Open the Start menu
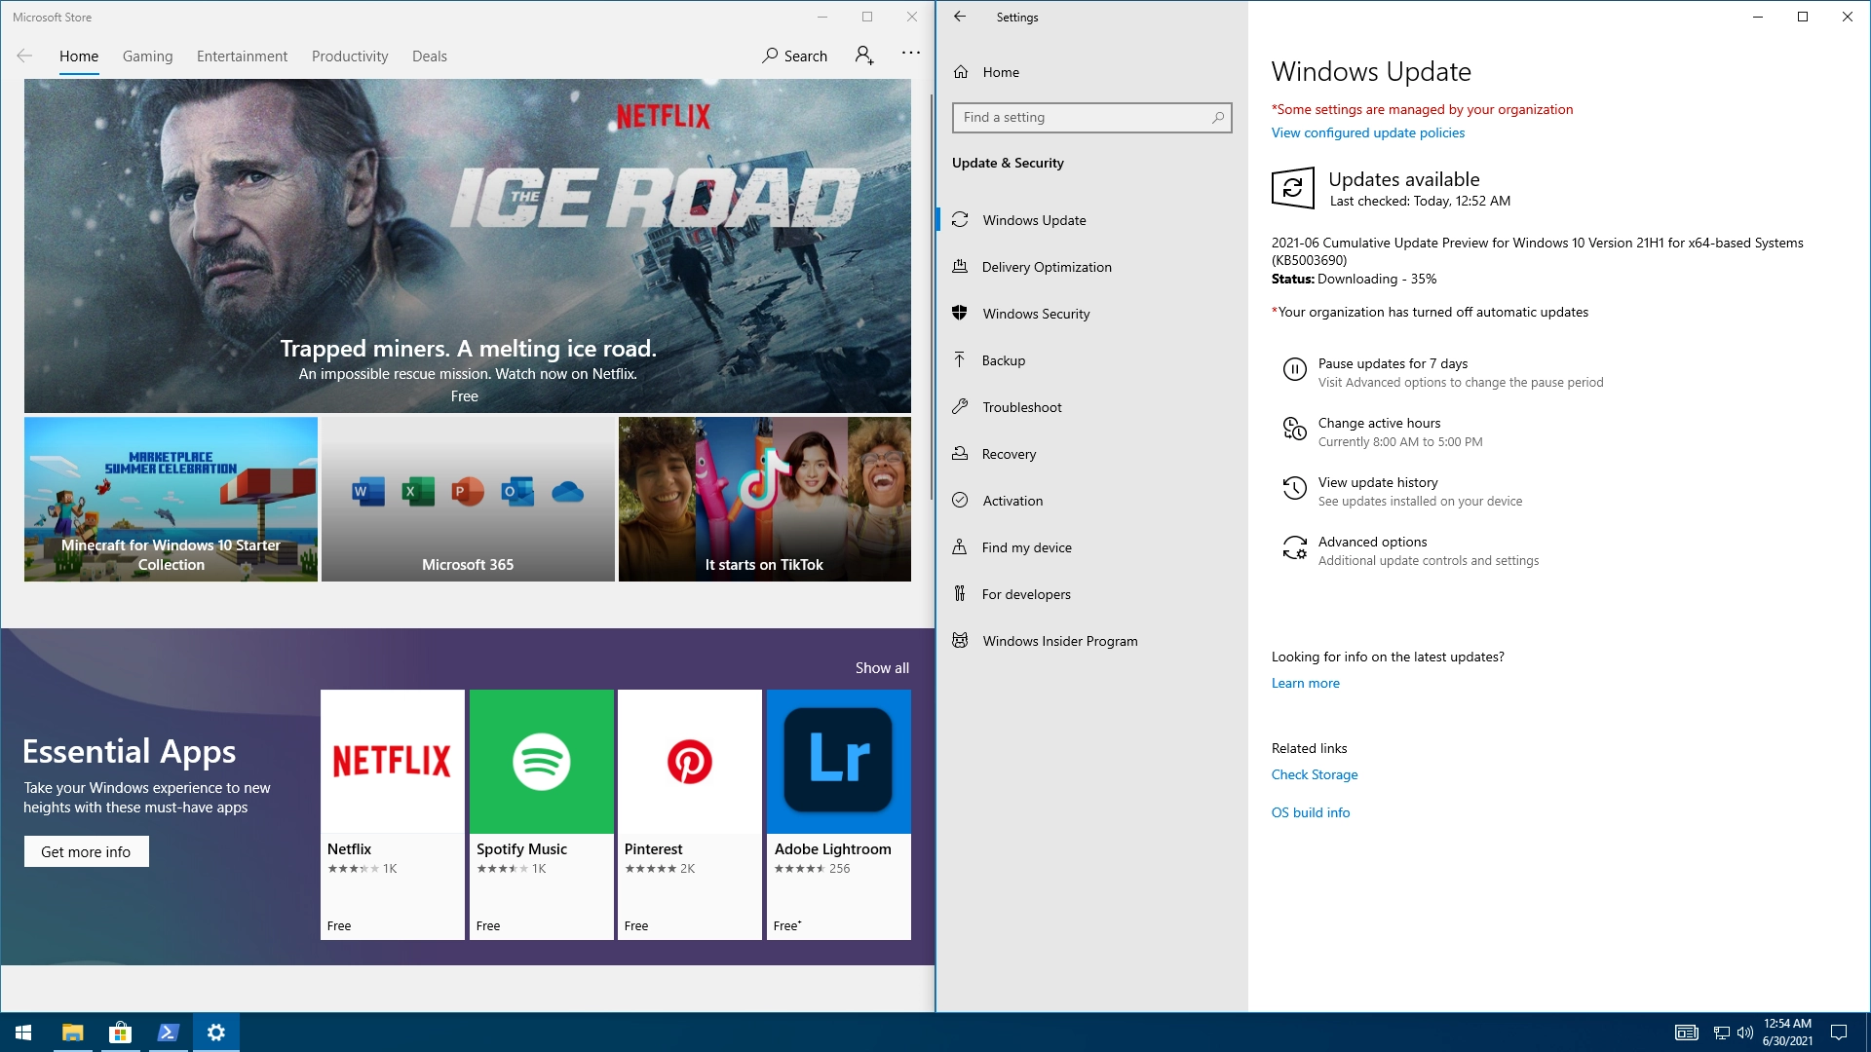Viewport: 1871px width, 1052px height. [24, 1033]
